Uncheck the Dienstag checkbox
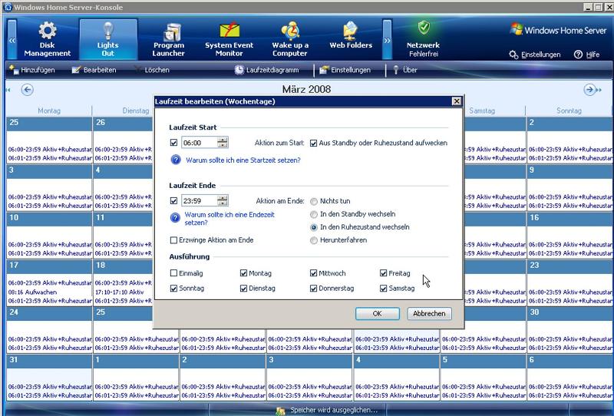This screenshot has height=416, width=614. [x=243, y=289]
